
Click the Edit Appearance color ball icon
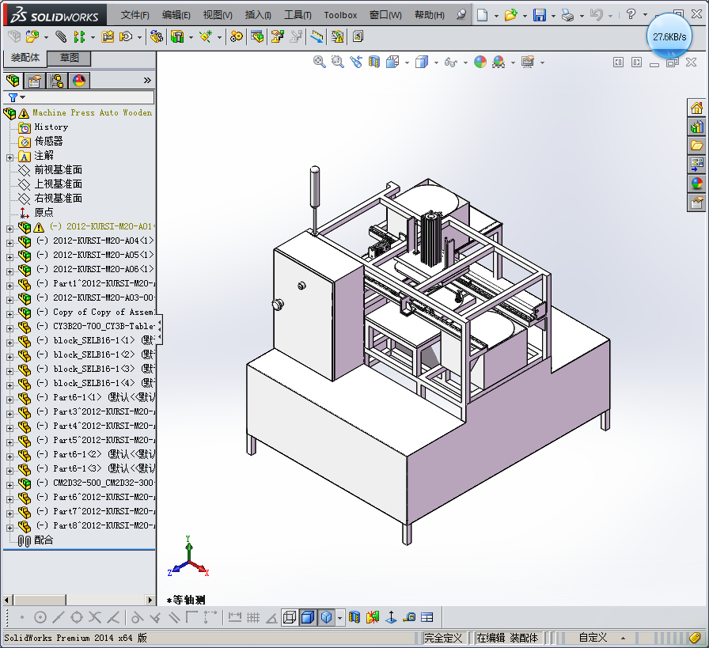[x=480, y=62]
